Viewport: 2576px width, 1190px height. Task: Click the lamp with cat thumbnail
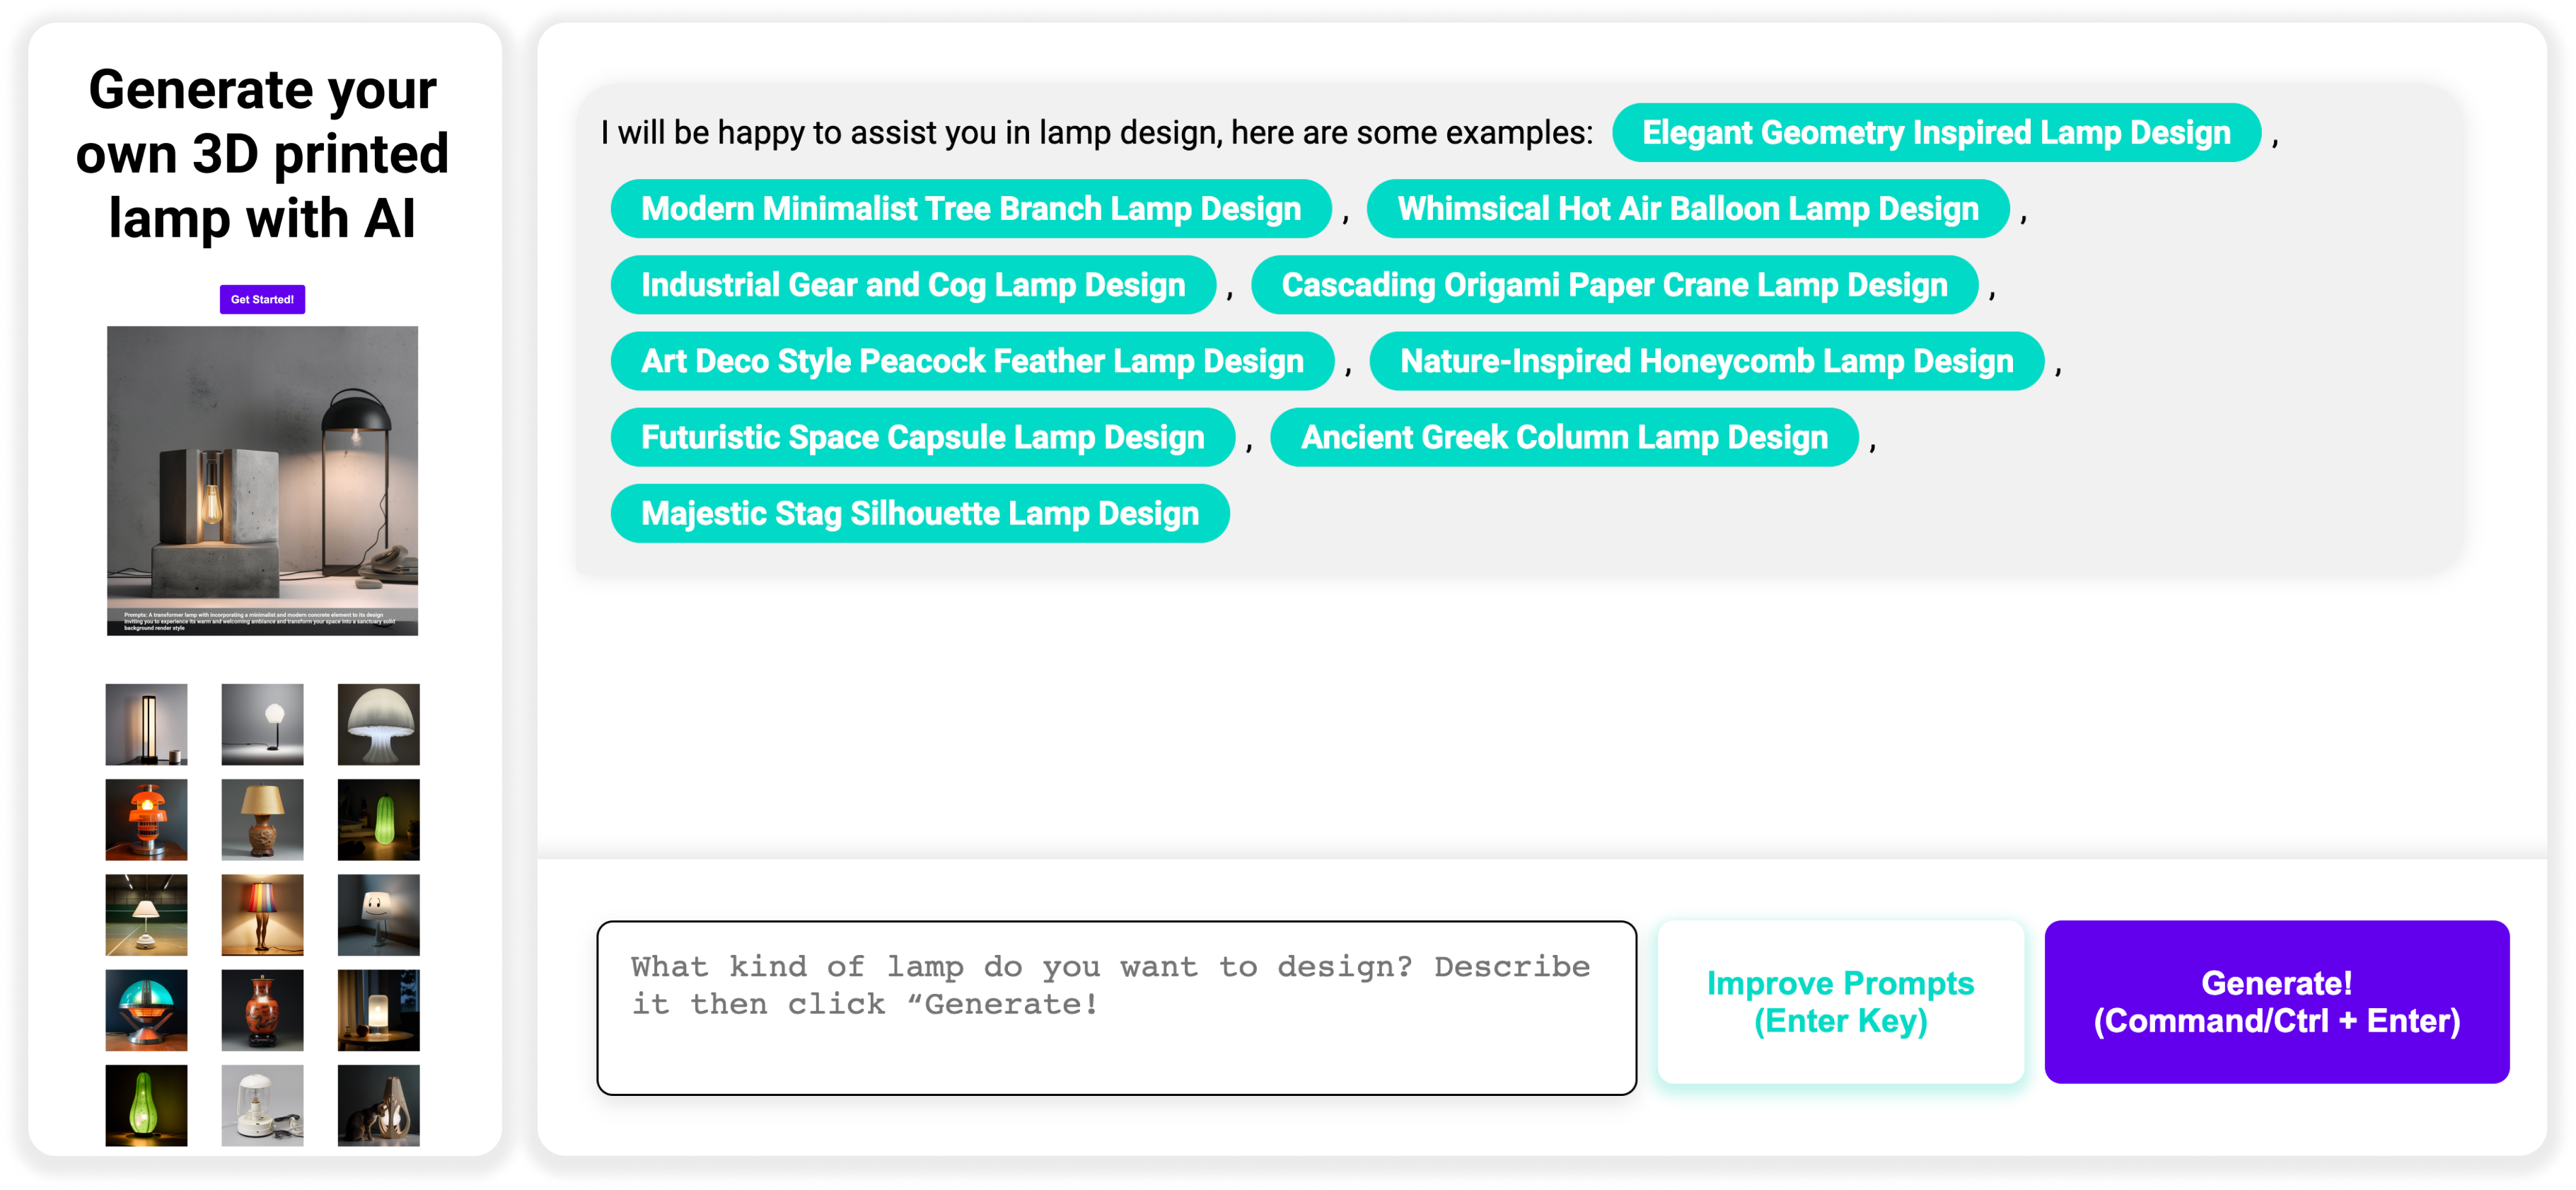tap(378, 1104)
